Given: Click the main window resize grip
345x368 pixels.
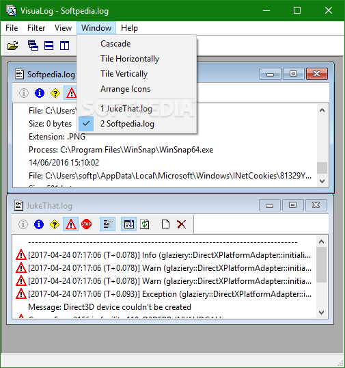Looking at the screenshot, I should [340, 363].
